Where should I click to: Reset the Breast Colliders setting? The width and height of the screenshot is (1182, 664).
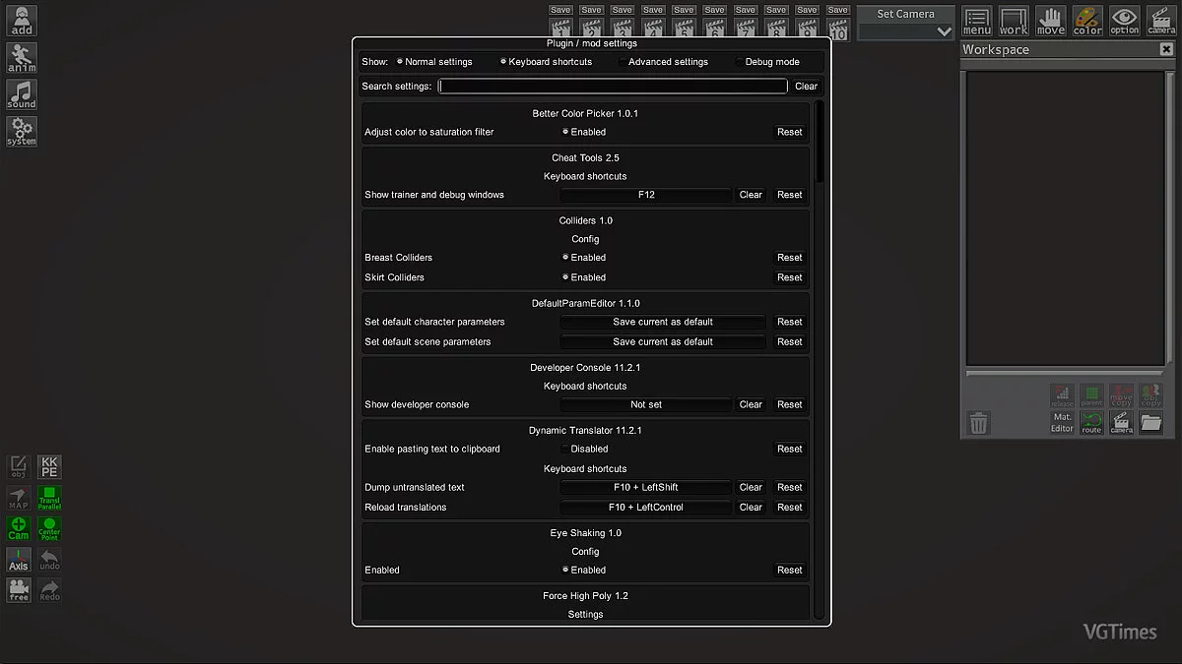pyautogui.click(x=789, y=258)
